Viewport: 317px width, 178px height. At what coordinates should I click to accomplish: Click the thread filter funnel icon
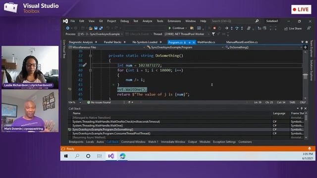pyautogui.click(x=213, y=34)
